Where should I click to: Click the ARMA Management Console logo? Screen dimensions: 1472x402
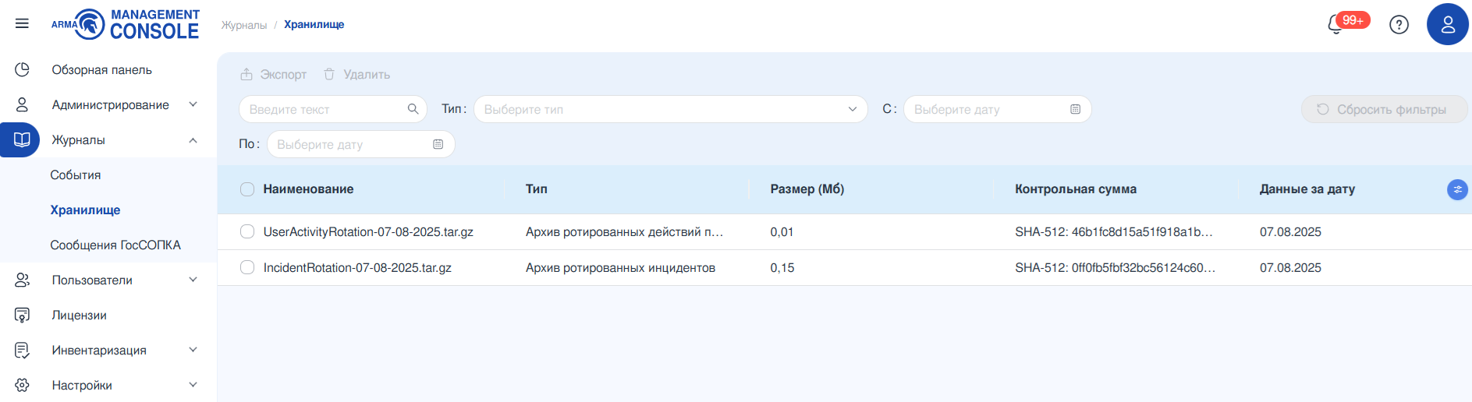click(126, 25)
